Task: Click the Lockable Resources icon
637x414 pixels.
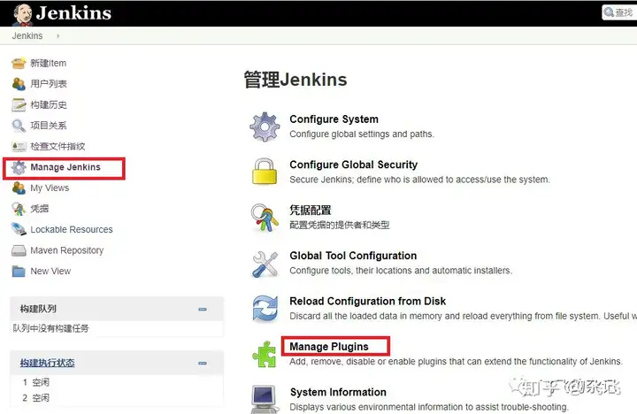Action: (19, 229)
